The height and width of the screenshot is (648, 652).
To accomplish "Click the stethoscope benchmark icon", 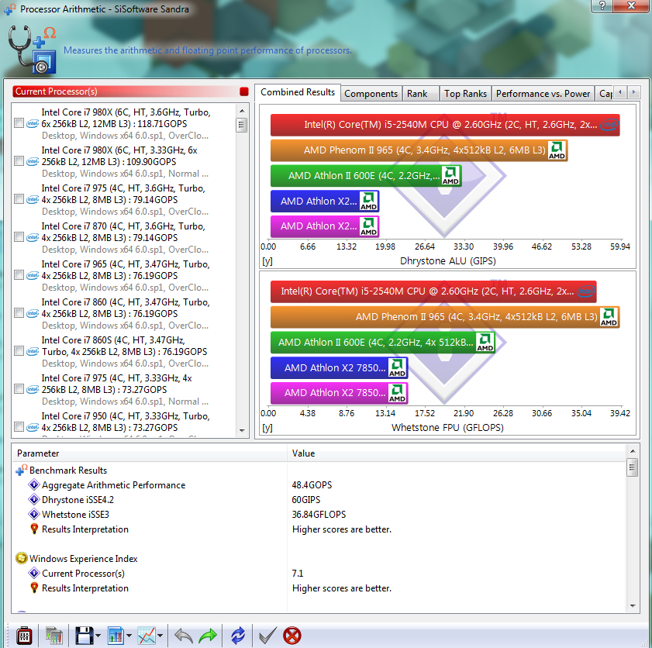I will 32,50.
